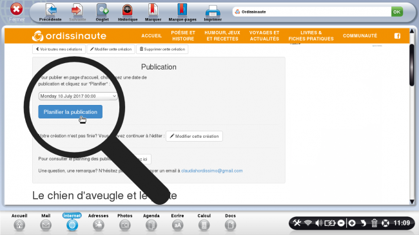Open the Calcul calculator icon
Image resolution: width=419 pixels, height=235 pixels.
click(204, 225)
